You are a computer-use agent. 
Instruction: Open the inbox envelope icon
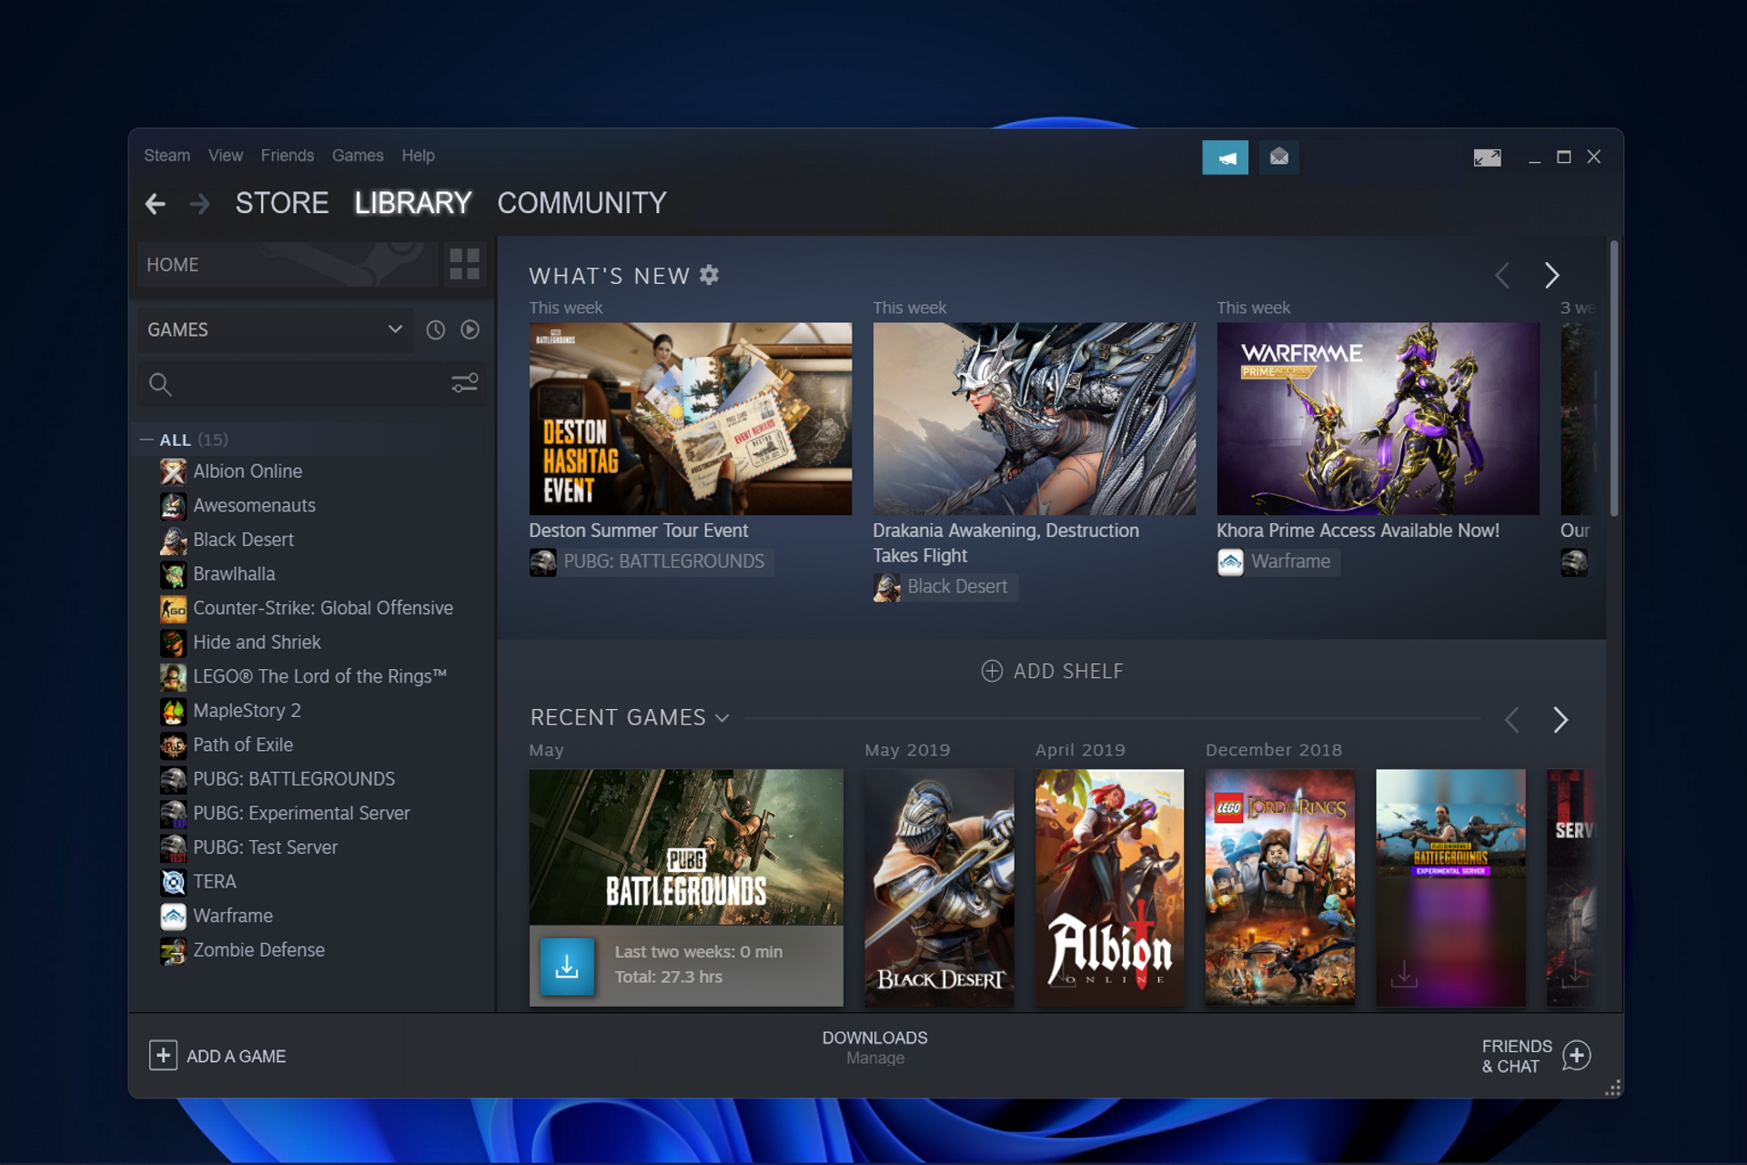(1278, 157)
